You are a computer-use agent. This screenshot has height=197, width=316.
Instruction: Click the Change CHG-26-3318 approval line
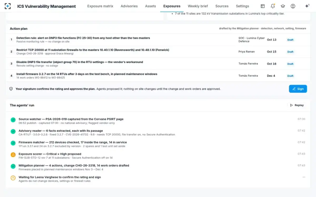tap(45, 54)
